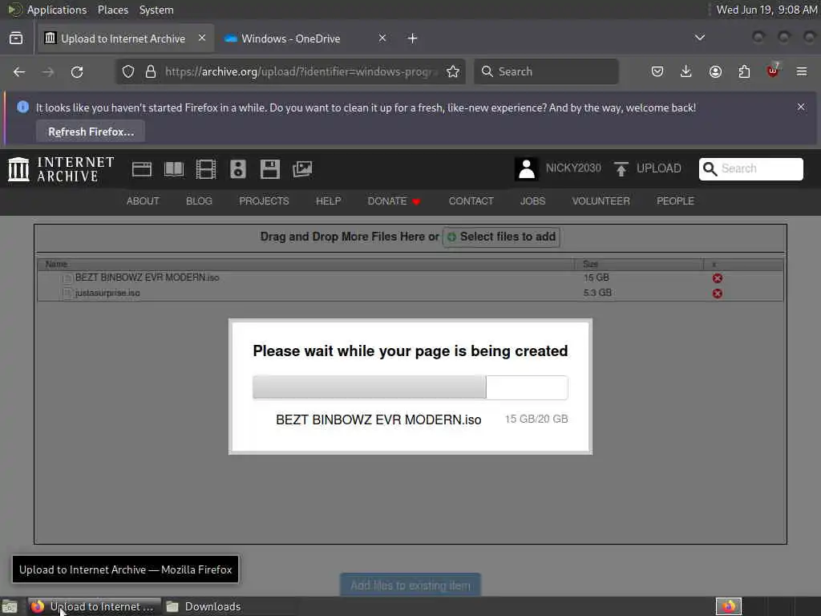This screenshot has width=821, height=616.
Task: Open Firefox View icon
Action: pos(16,38)
